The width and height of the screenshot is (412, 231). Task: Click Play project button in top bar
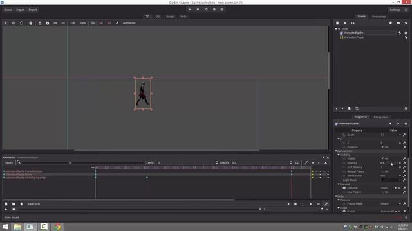coord(190,10)
